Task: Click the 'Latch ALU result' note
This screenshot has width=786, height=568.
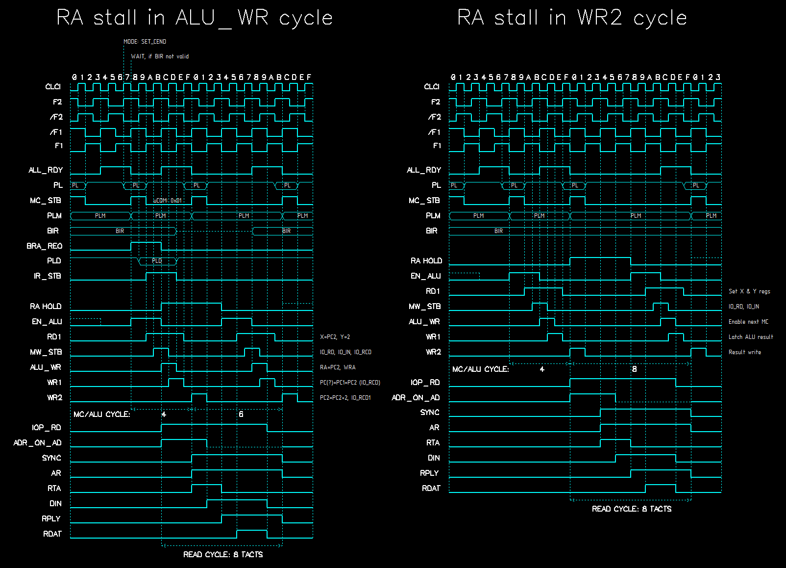Action: pos(751,337)
